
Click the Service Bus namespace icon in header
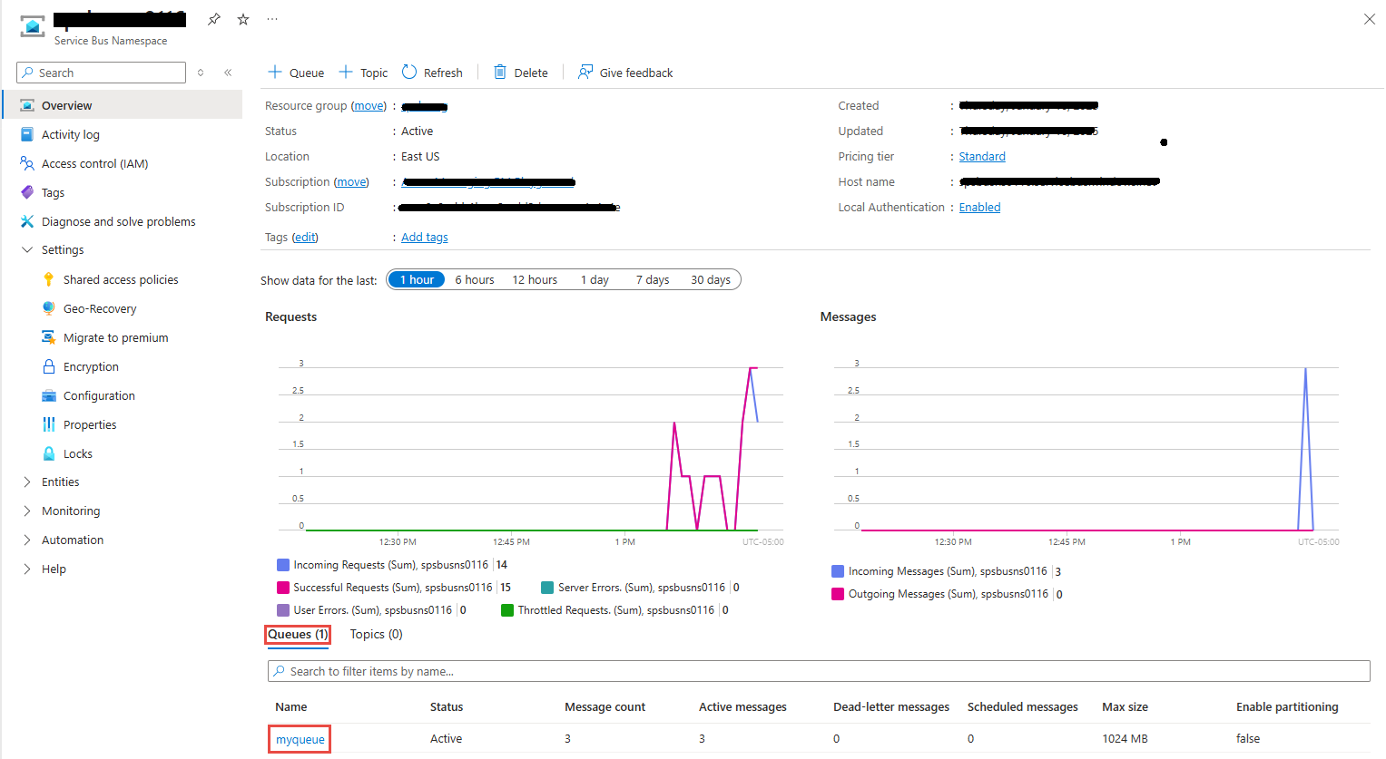pyautogui.click(x=33, y=26)
